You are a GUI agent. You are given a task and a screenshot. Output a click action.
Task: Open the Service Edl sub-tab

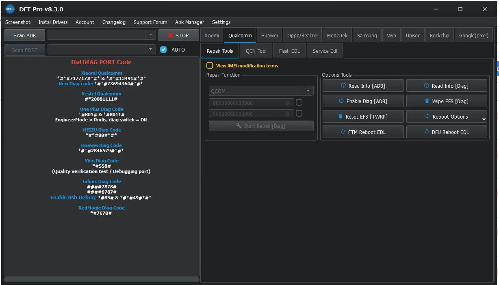pos(325,51)
